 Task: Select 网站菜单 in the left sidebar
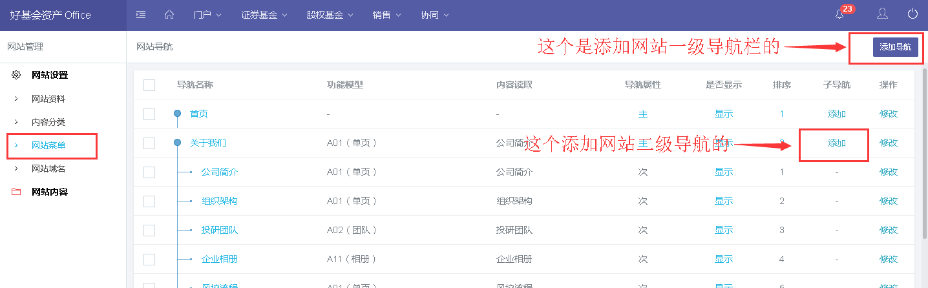pos(48,145)
